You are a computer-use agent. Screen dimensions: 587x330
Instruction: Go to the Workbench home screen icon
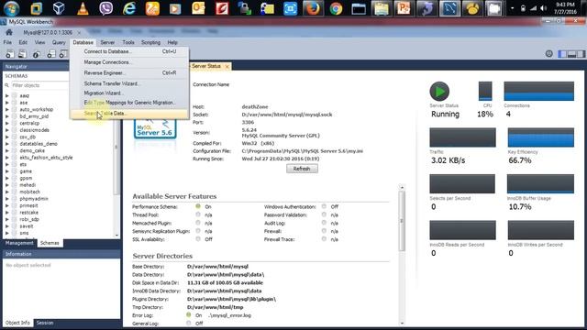click(9, 32)
